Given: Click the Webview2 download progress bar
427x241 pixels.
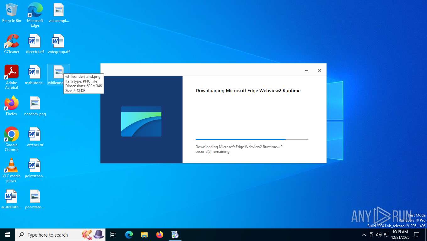Looking at the screenshot, I should (x=252, y=139).
